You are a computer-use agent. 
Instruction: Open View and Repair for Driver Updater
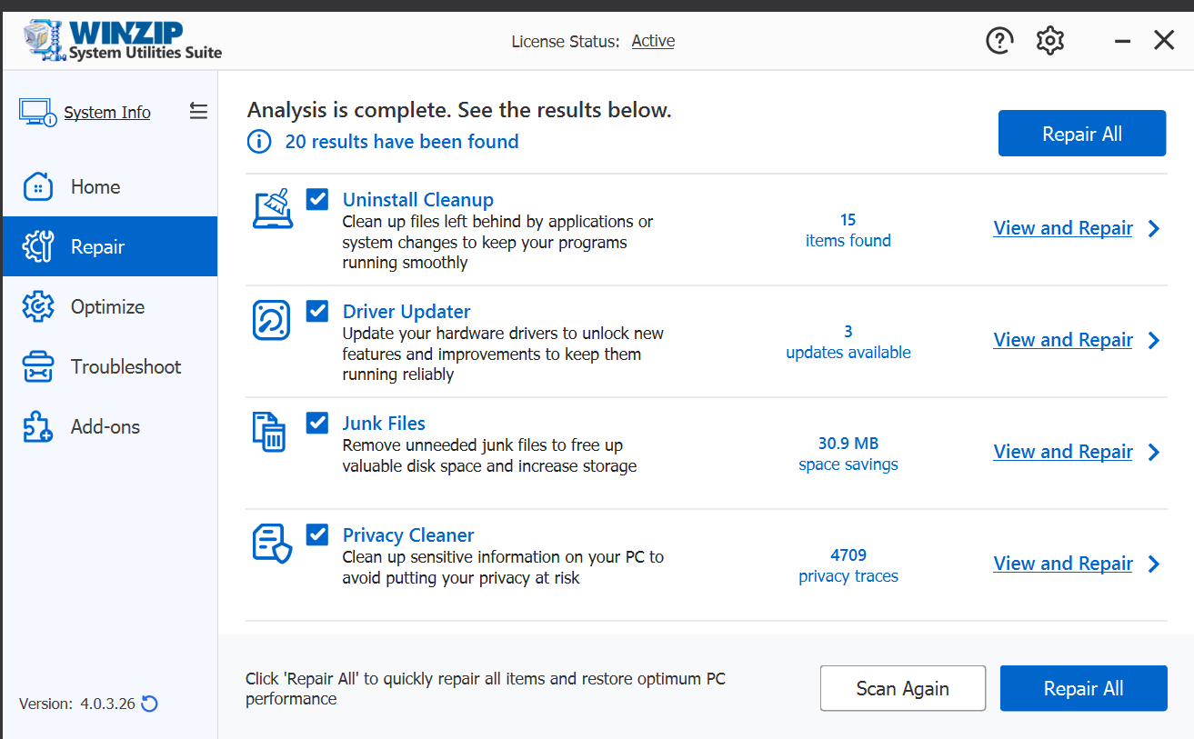pyautogui.click(x=1063, y=340)
